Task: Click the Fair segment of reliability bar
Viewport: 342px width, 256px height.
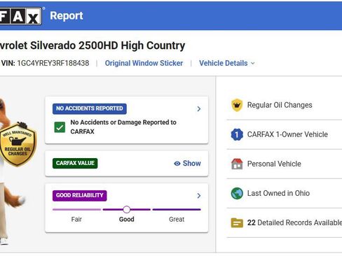Action: 76,209
